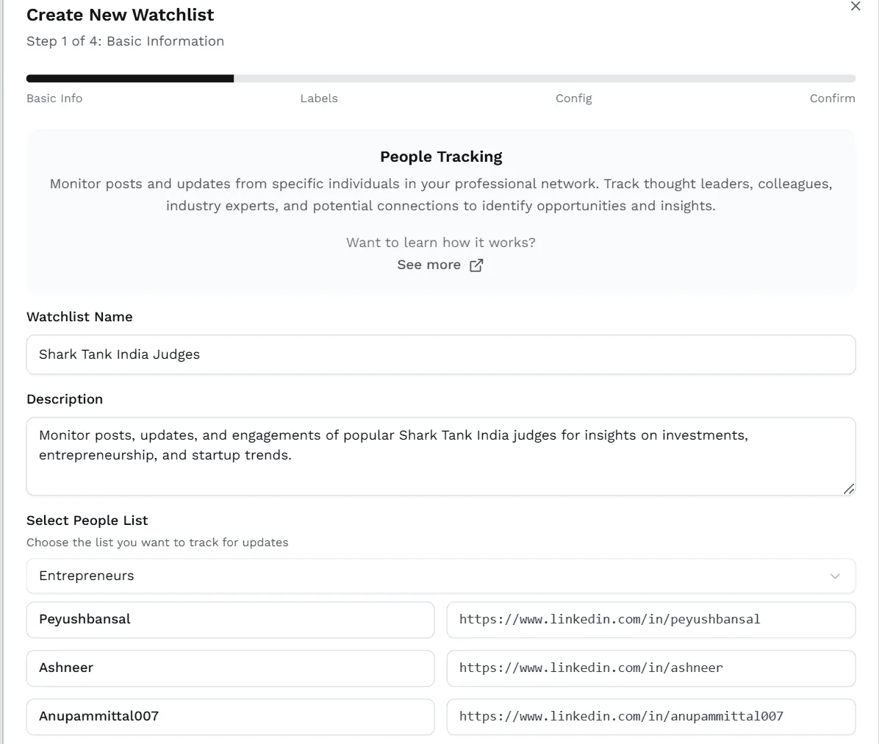This screenshot has width=879, height=744.
Task: Click the 'Description' label
Action: click(65, 399)
